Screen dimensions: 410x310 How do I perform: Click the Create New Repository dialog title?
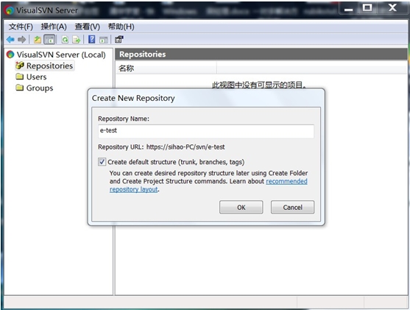[x=133, y=98]
